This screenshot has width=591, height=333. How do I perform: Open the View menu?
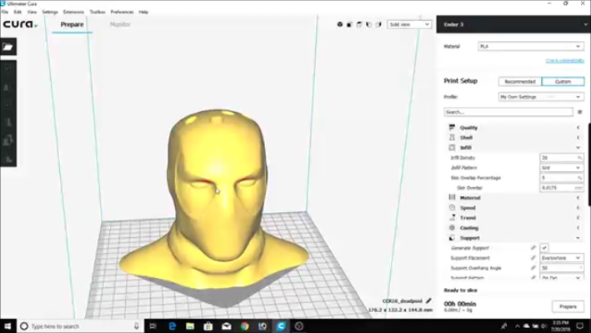[x=32, y=12]
